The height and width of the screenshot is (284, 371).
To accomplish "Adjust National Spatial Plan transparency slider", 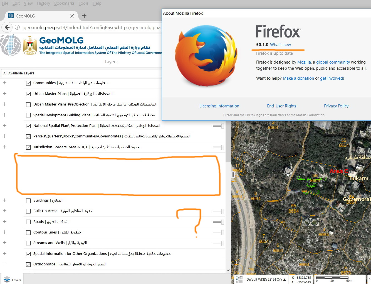I will coord(218,126).
